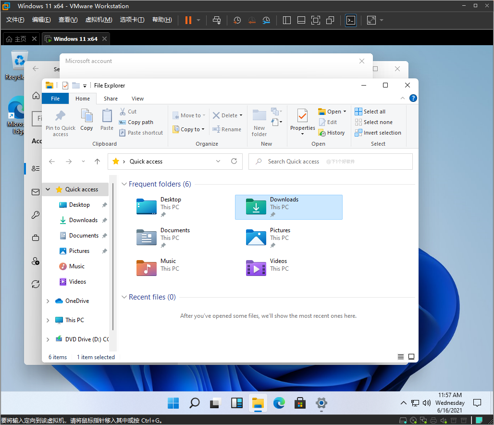Viewport: 494px width, 425px height.
Task: Take a snapshot of the virtual machine
Action: [x=236, y=20]
